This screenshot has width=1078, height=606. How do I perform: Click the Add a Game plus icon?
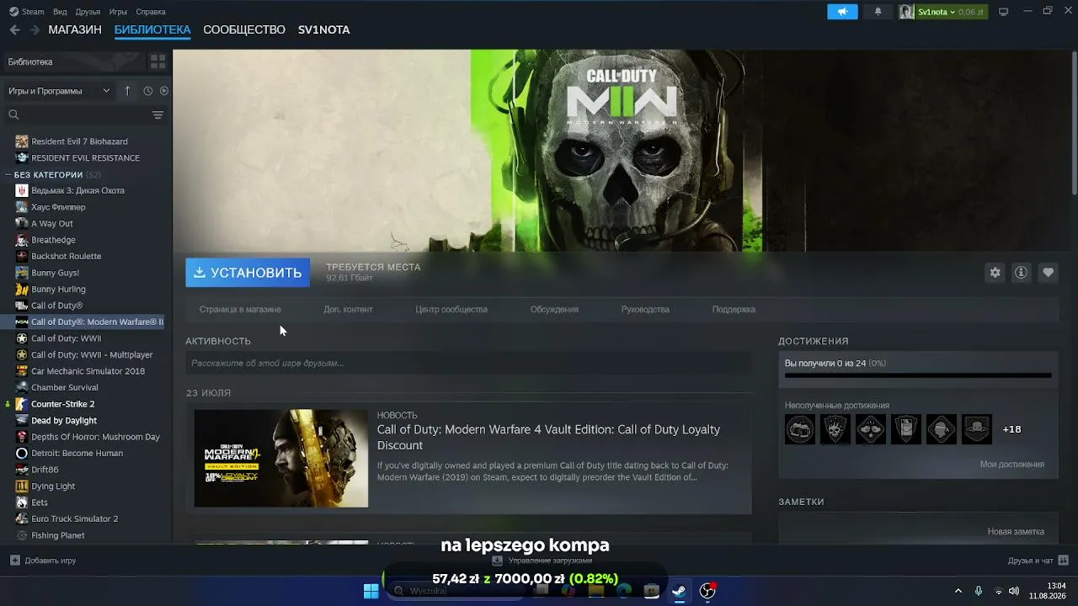coord(14,561)
